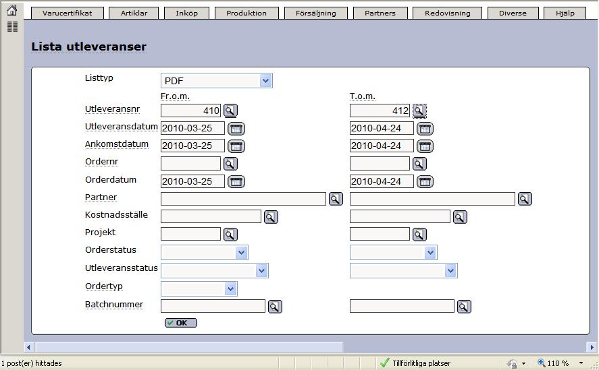This screenshot has height=370, width=599.
Task: Look up Kostnadsställe from value
Action: (x=271, y=216)
